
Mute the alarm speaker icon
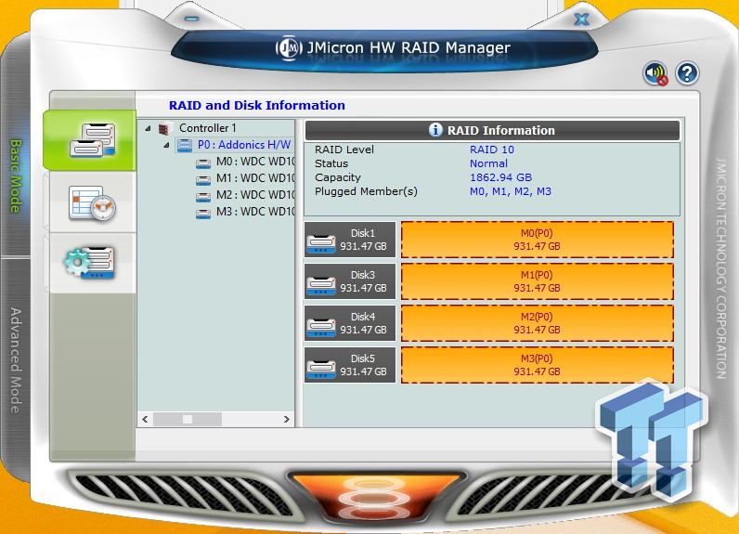tap(655, 74)
